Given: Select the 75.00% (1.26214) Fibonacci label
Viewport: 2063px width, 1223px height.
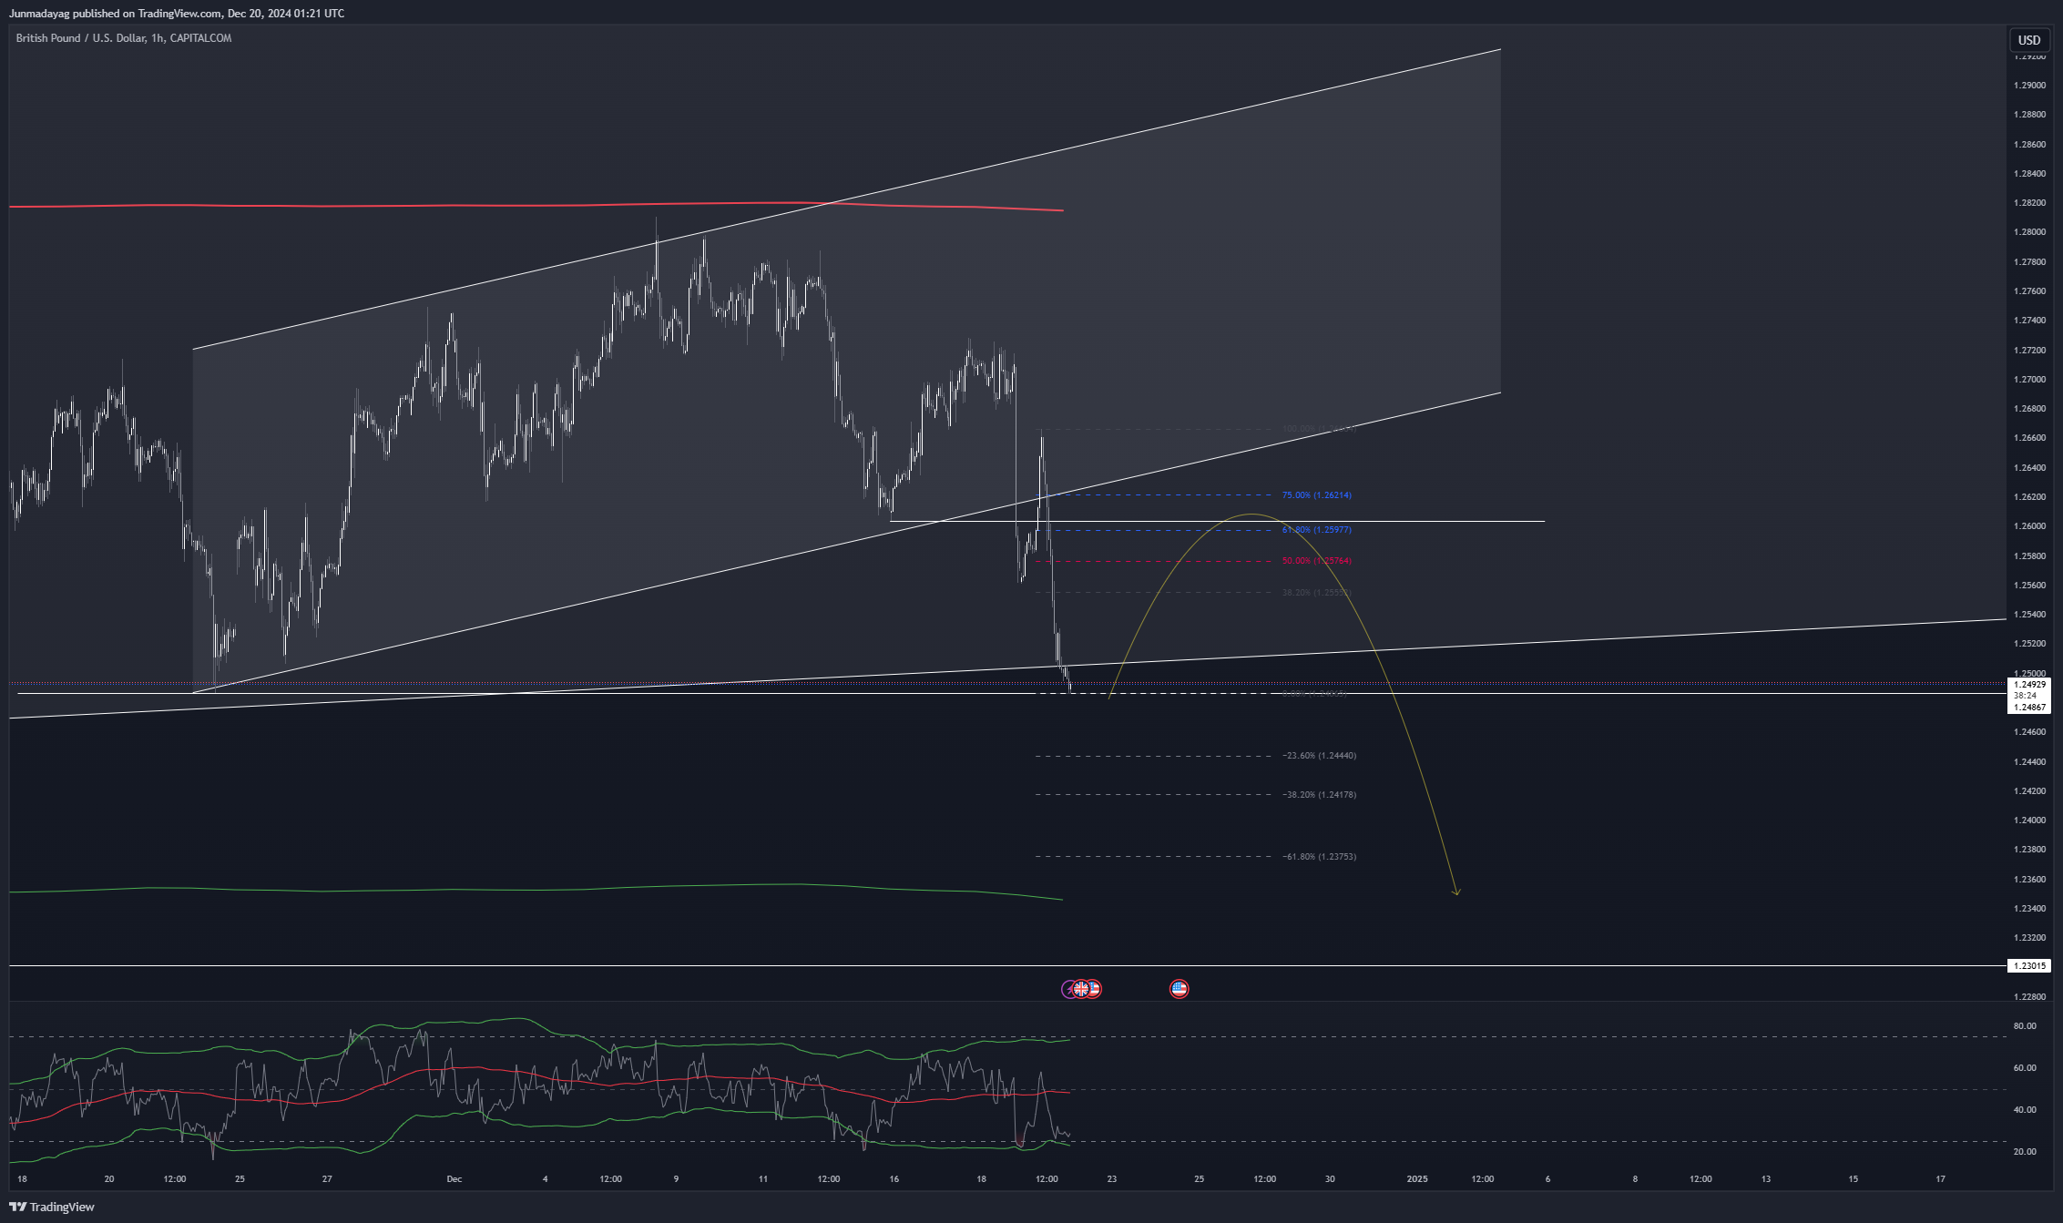Looking at the screenshot, I should [1316, 495].
